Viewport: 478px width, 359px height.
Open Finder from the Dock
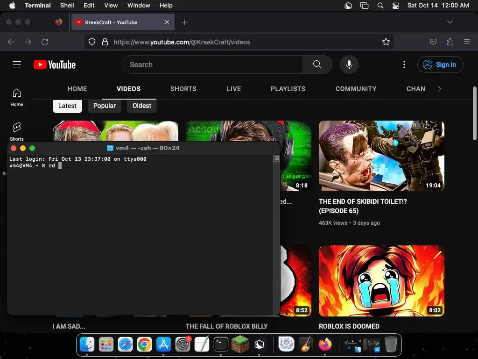(x=87, y=345)
